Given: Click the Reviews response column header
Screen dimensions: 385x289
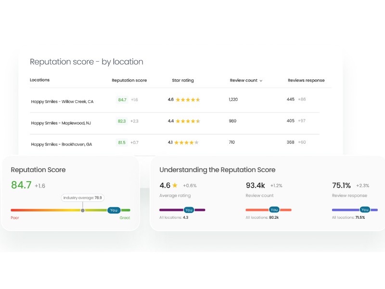Looking at the screenshot, I should [x=306, y=80].
